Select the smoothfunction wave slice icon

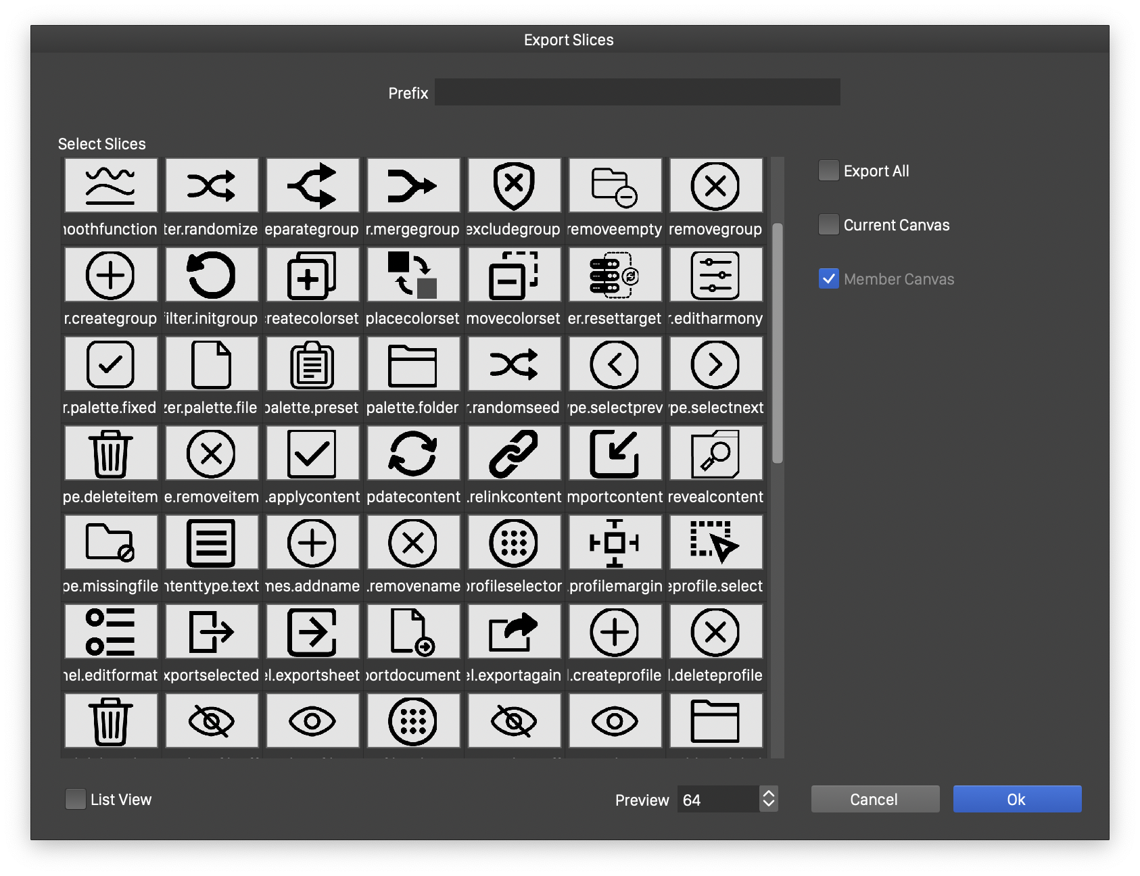coord(110,186)
